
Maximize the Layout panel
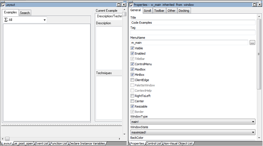[x=119, y=5]
